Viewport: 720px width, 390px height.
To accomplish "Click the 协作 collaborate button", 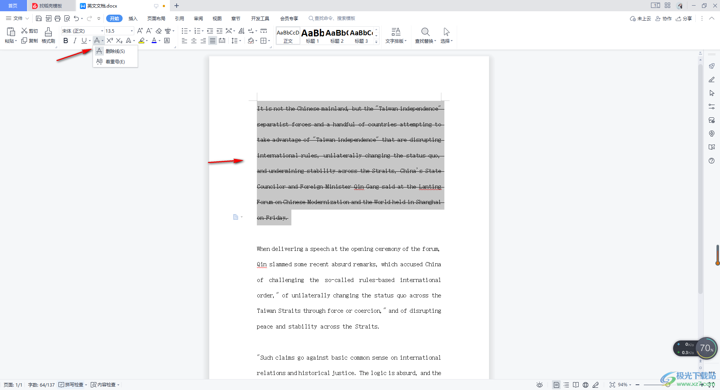I will (664, 18).
